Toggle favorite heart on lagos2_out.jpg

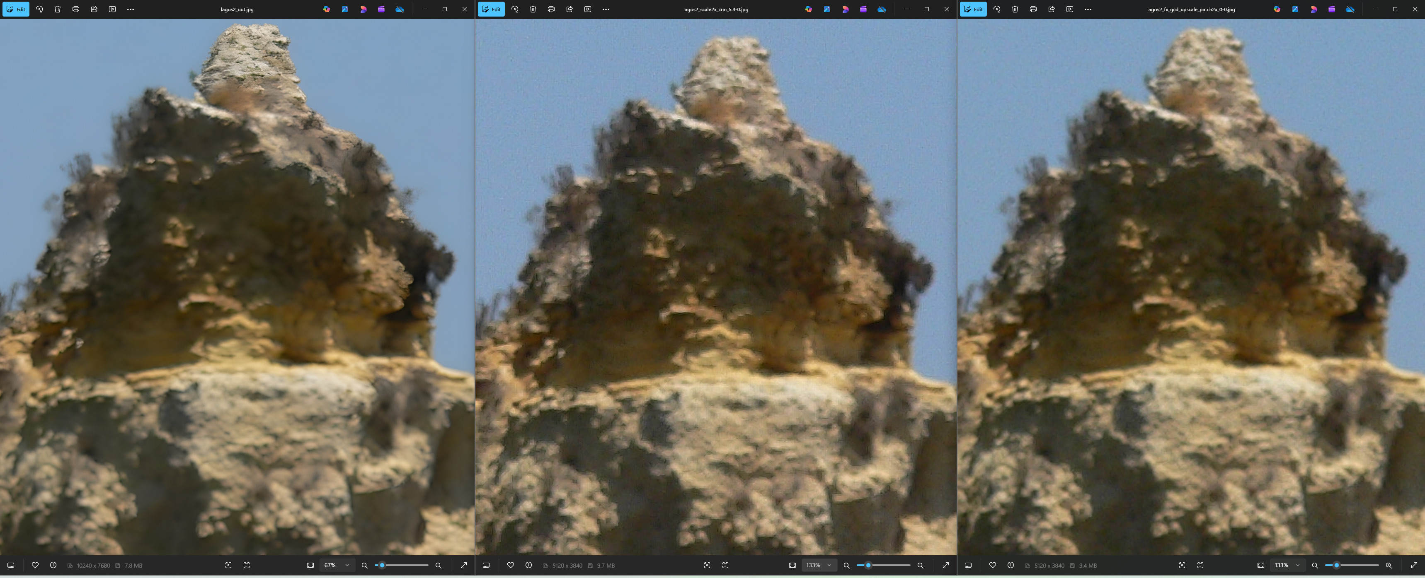[x=35, y=565]
